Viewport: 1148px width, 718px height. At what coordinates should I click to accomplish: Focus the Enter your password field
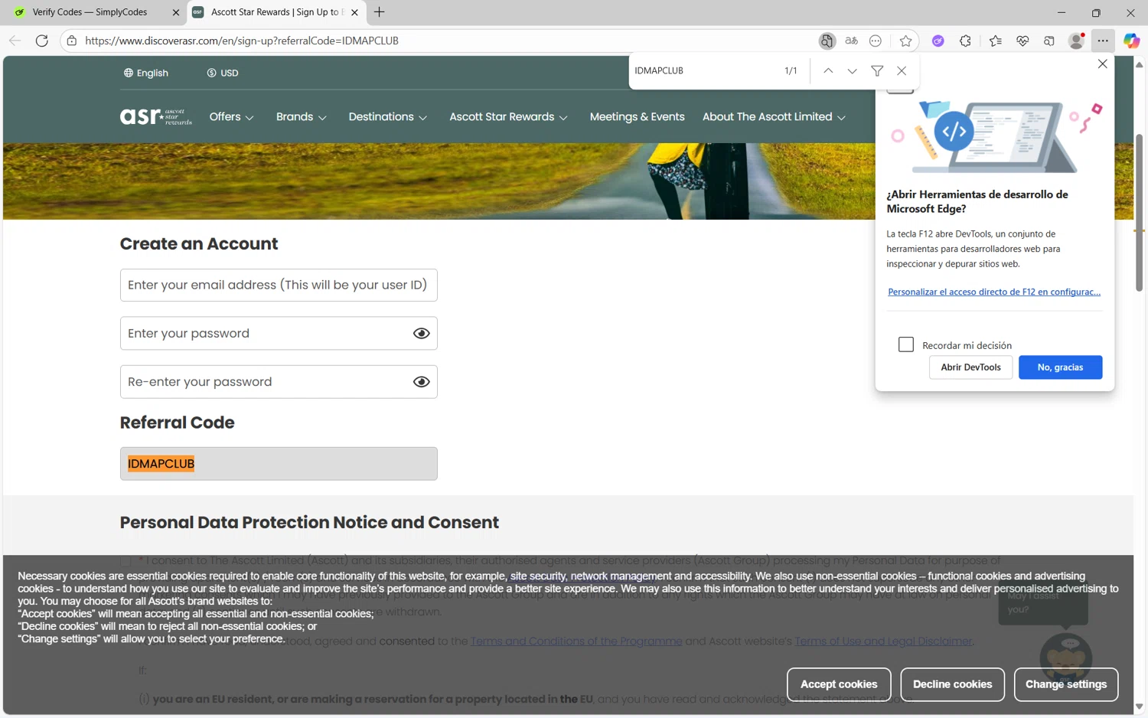(279, 333)
